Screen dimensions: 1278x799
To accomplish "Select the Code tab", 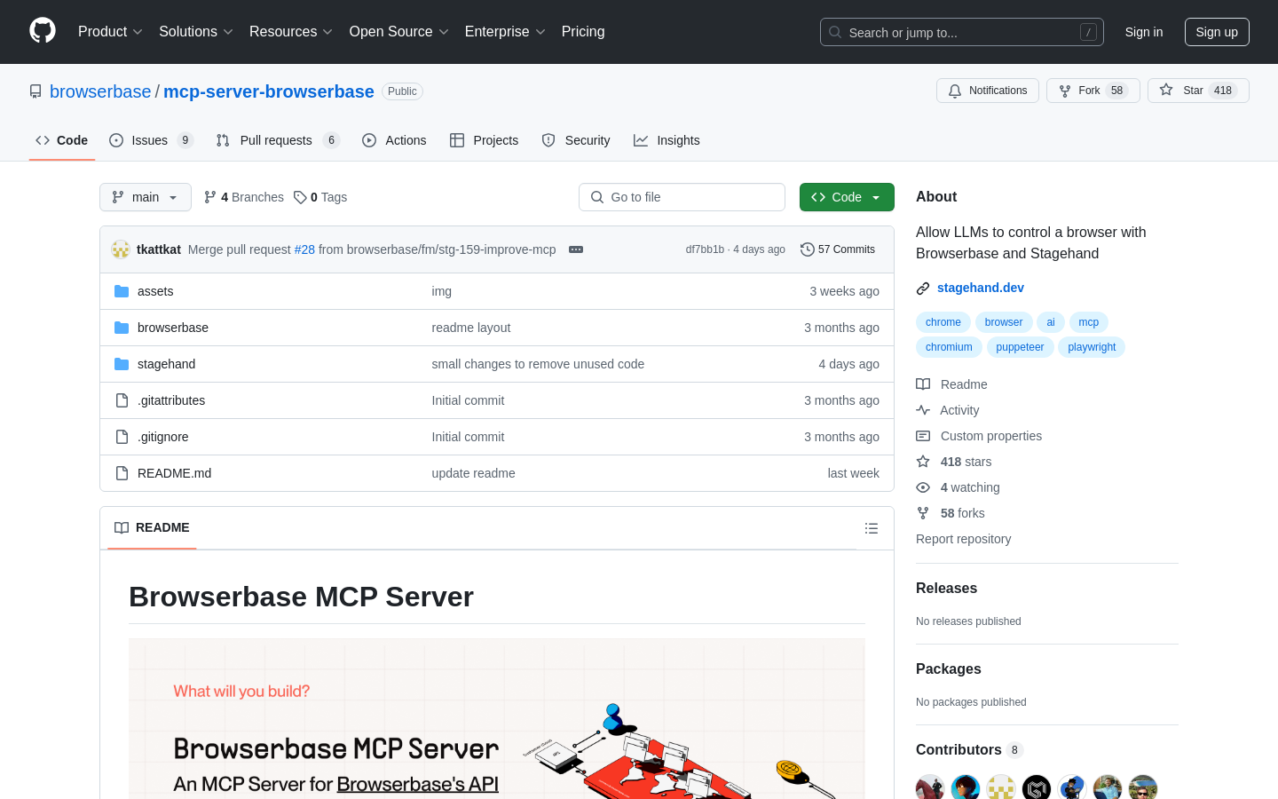I will (62, 140).
